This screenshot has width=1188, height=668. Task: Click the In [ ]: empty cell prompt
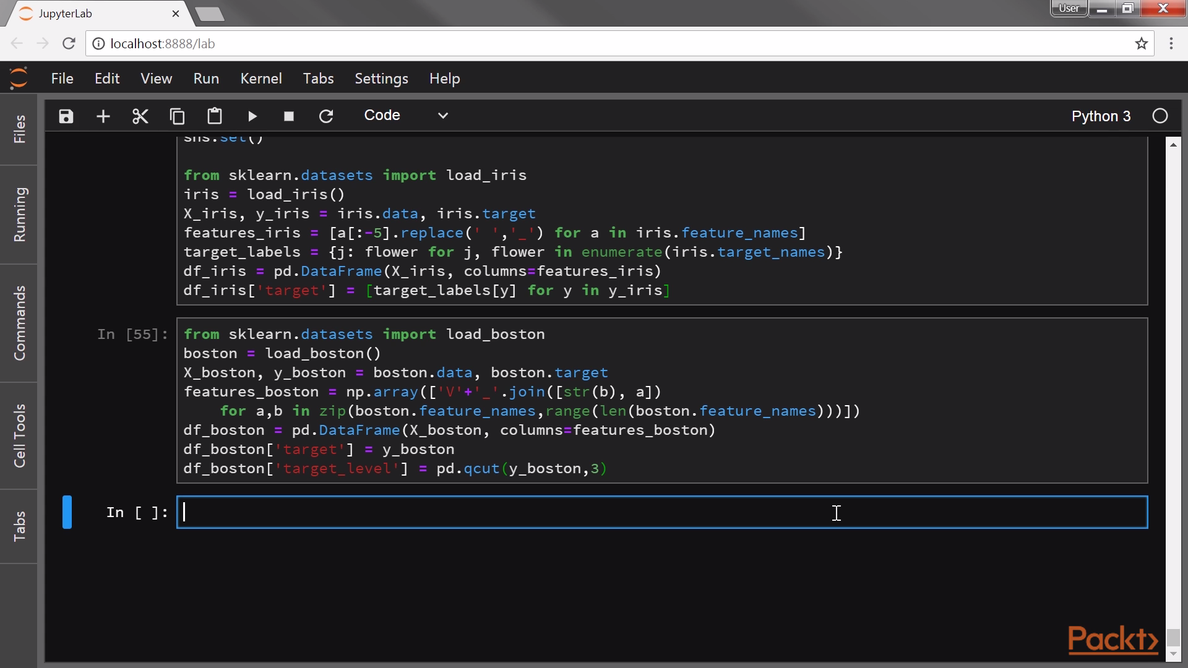137,513
